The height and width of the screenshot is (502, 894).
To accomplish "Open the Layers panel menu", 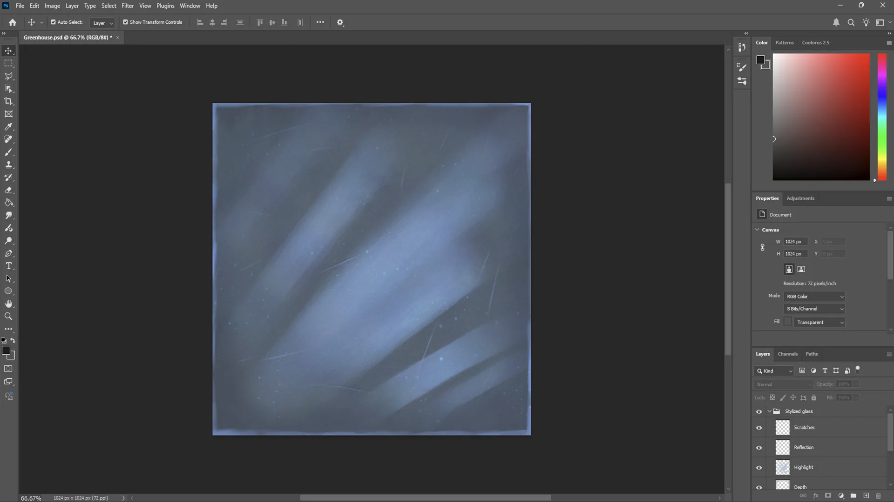I will 889,354.
